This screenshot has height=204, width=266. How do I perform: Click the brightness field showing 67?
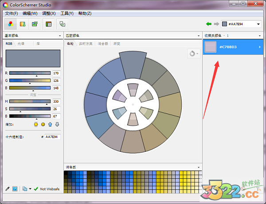(x=56, y=116)
